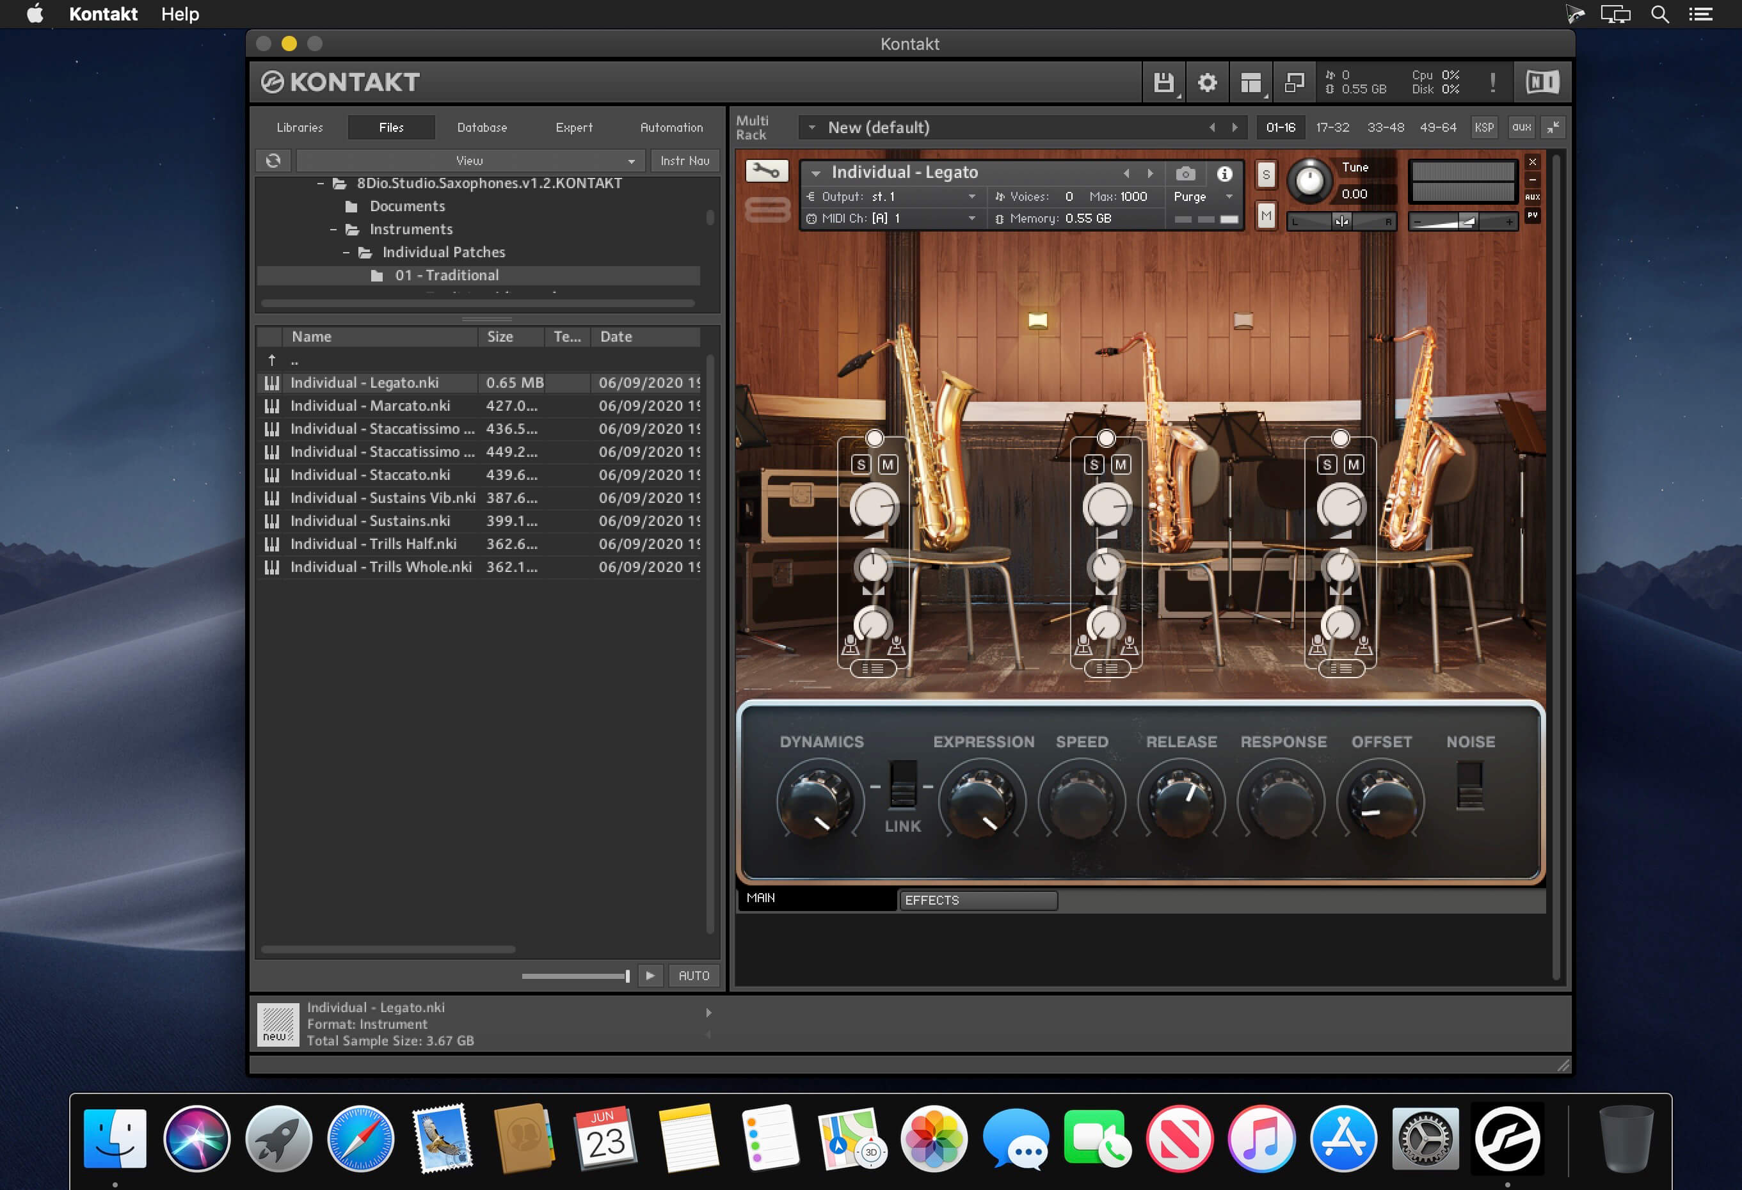Click the instrument pan slider
Screen dimensions: 1742x1190
pyautogui.click(x=1341, y=222)
